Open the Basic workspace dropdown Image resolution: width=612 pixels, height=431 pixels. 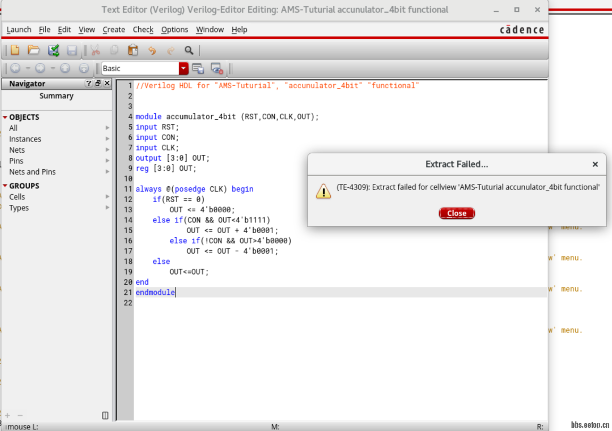(183, 68)
